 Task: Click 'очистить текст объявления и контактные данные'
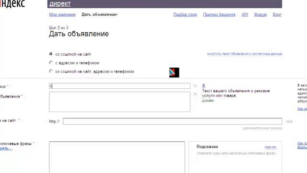245,54
